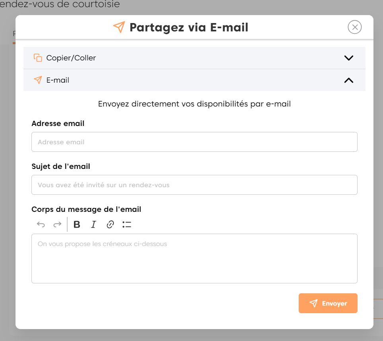Viewport: 383px width, 341px height.
Task: Focus the Adresse email input field
Action: pyautogui.click(x=194, y=142)
